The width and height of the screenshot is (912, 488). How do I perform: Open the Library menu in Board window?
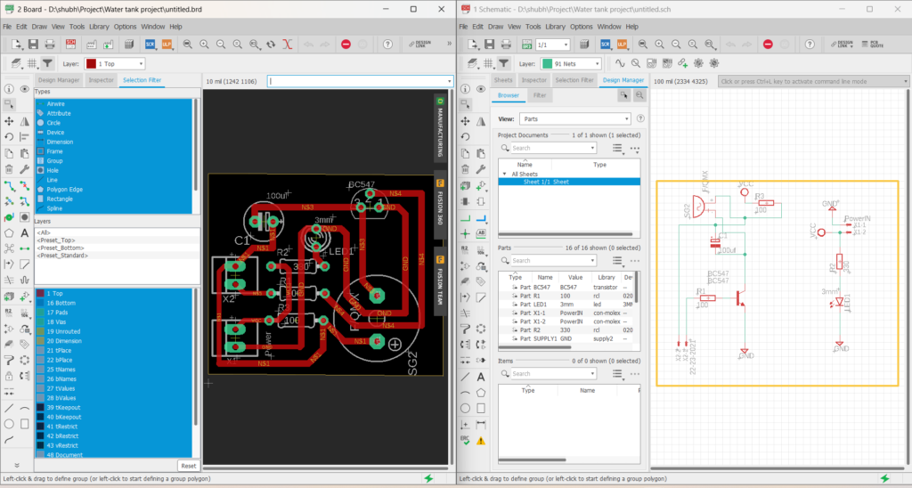tap(100, 27)
